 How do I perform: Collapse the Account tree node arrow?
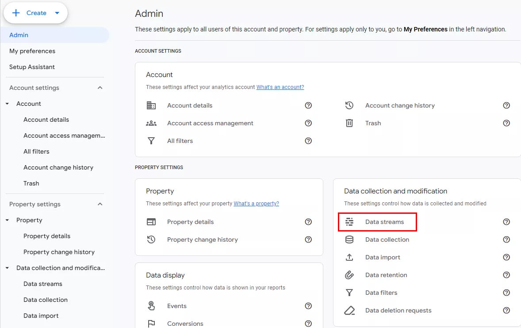[x=8, y=104]
